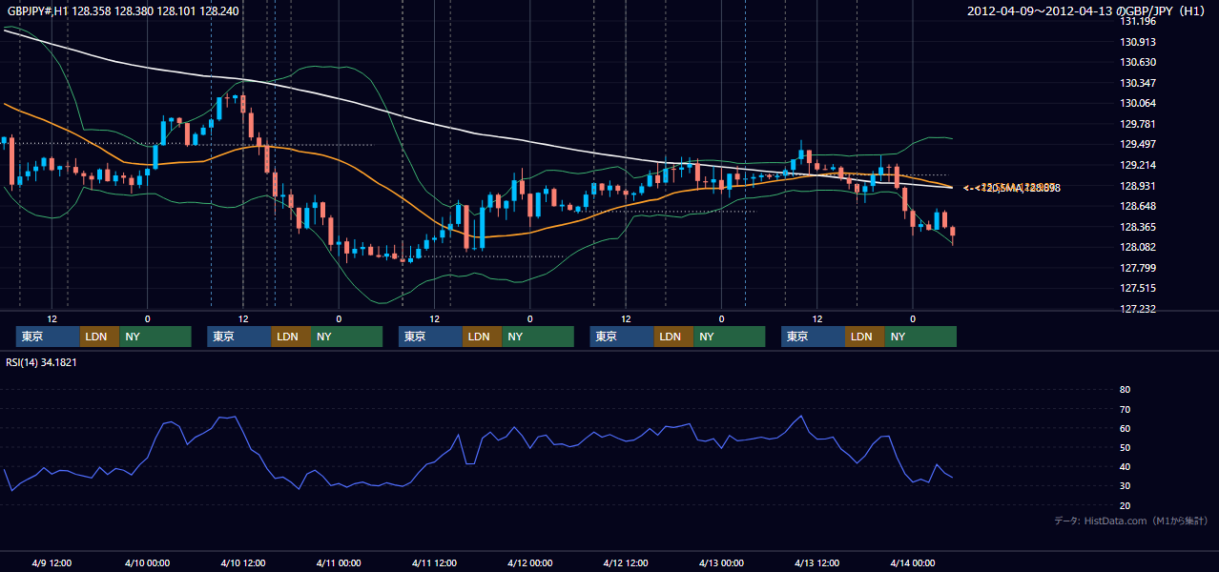Select the NY session block for 4/9
This screenshot has width=1219, height=572.
coord(155,337)
